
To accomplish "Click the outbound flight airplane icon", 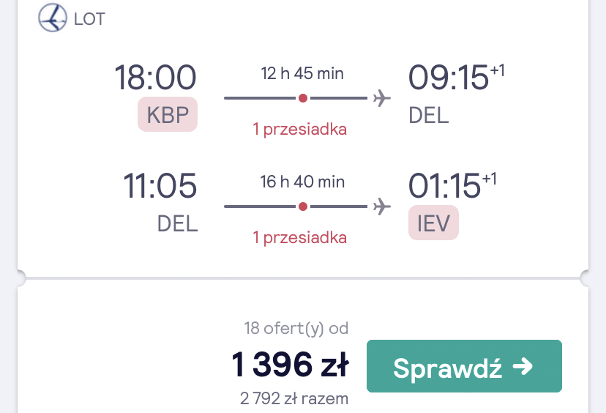I will pyautogui.click(x=382, y=98).
